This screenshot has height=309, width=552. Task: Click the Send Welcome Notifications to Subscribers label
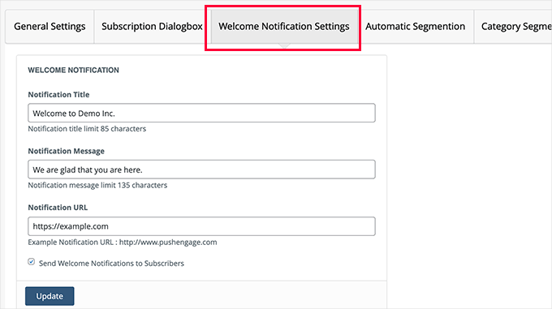click(111, 264)
